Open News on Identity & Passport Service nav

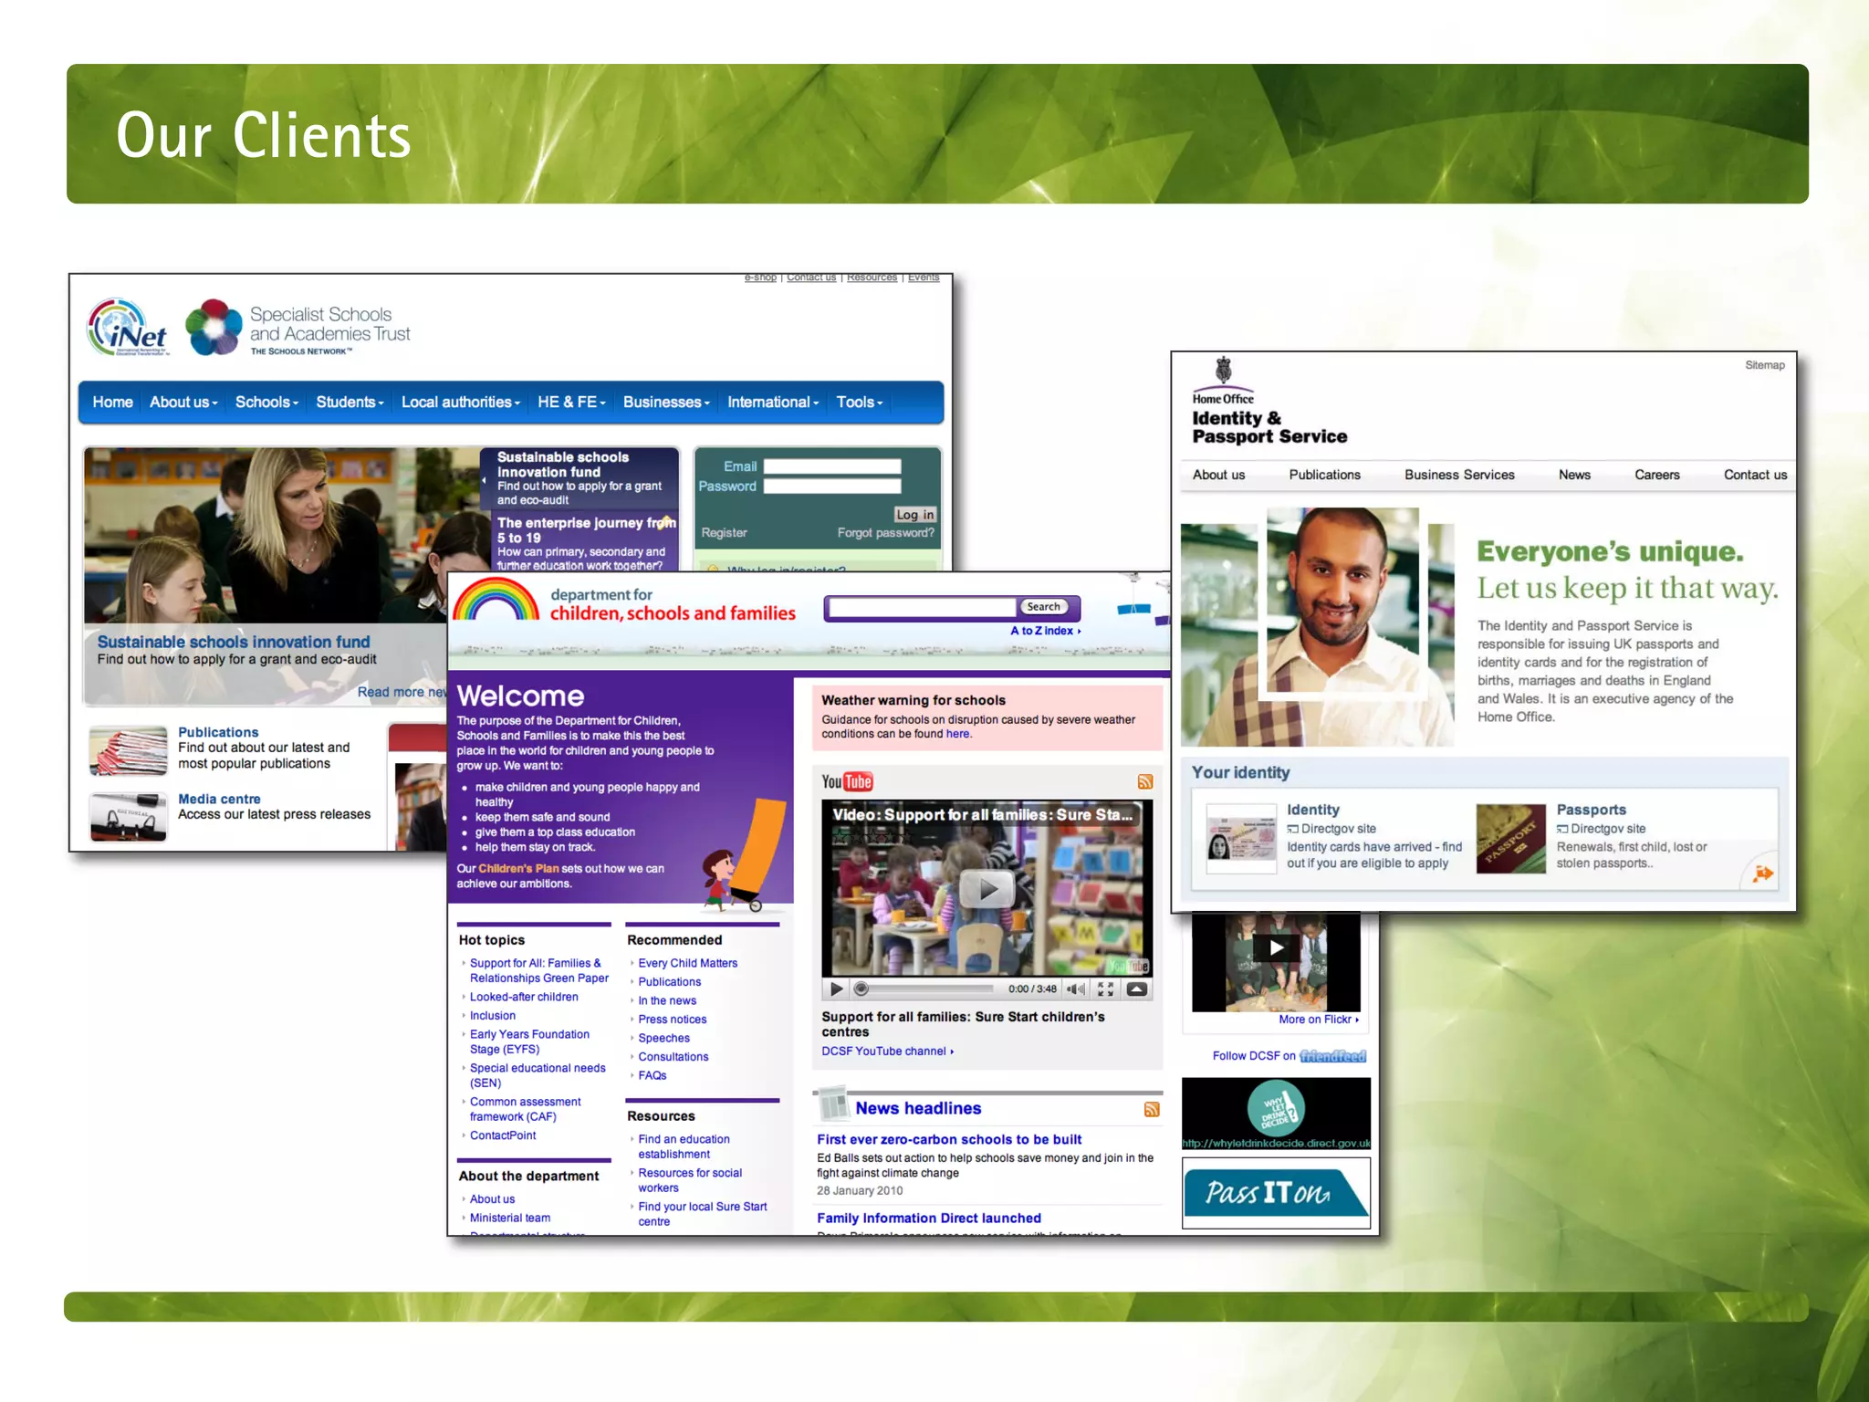coord(1574,475)
